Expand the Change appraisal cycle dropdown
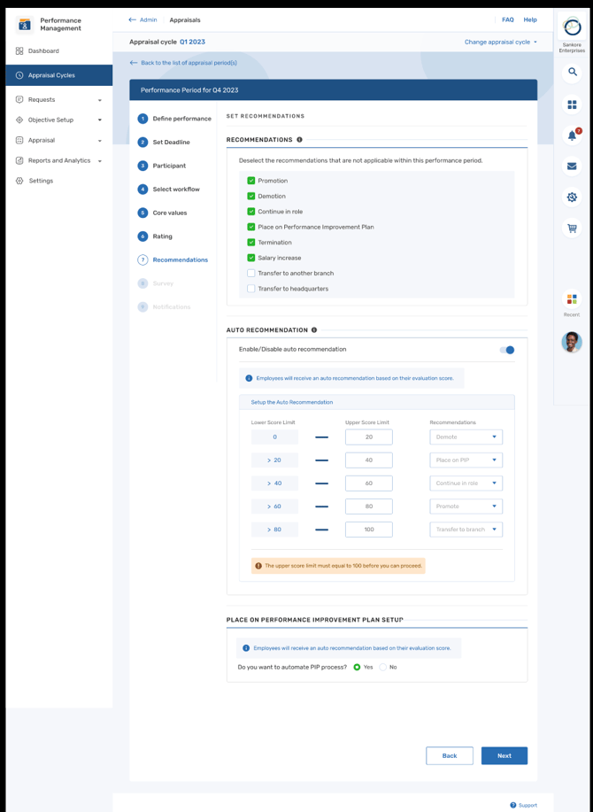593x812 pixels. point(501,42)
